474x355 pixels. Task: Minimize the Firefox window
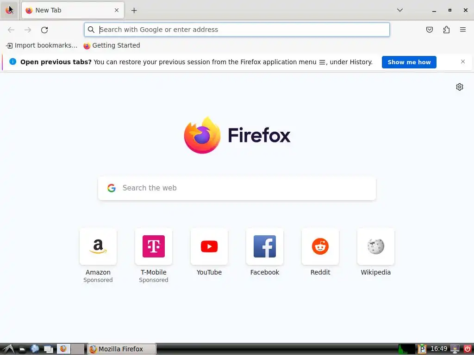pyautogui.click(x=434, y=11)
